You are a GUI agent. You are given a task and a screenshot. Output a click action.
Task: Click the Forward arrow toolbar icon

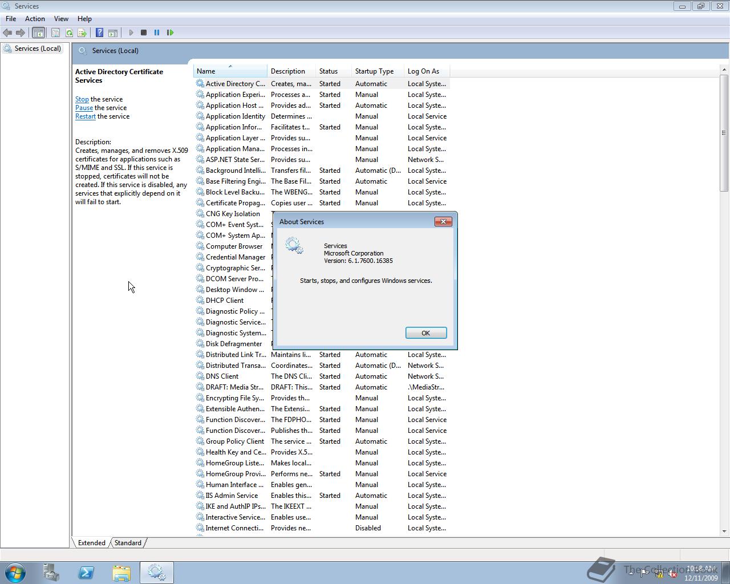[21, 33]
